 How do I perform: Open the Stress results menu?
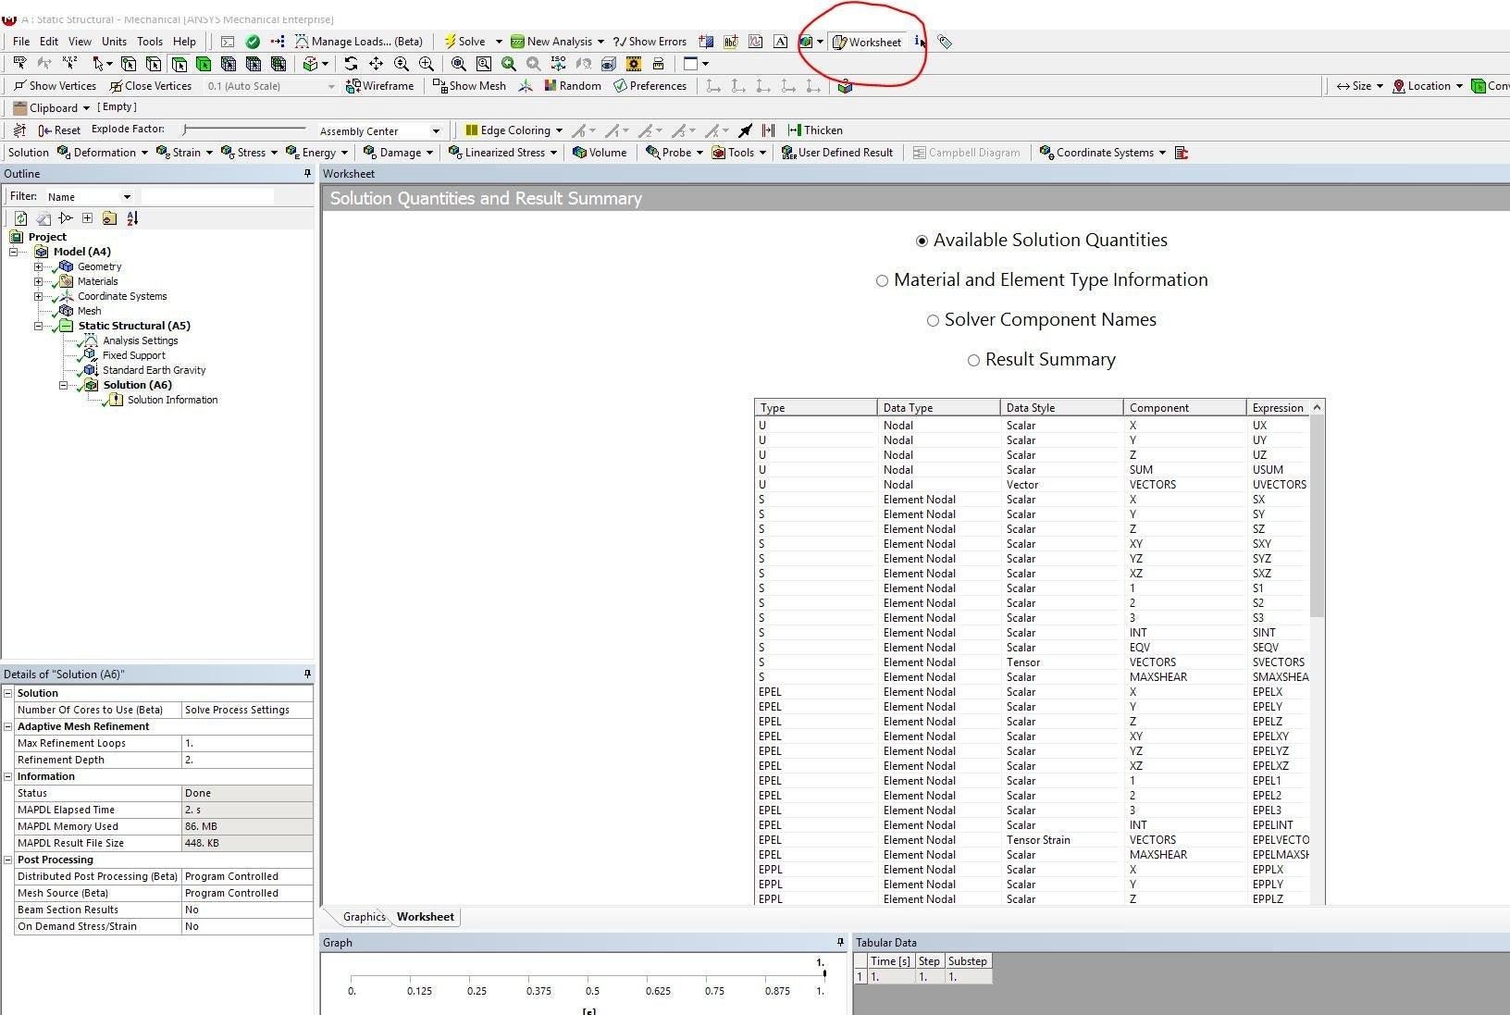coord(250,153)
